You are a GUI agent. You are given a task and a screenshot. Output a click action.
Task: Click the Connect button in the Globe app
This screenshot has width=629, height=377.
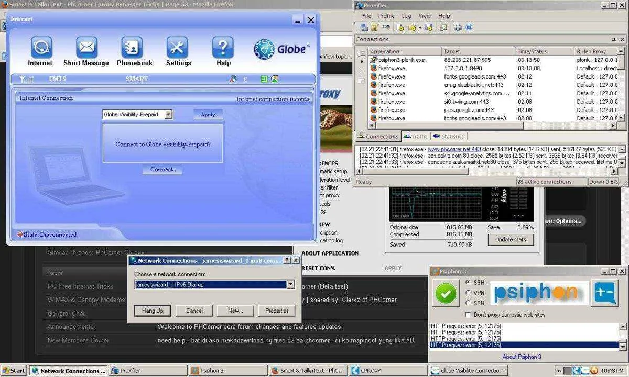click(x=161, y=169)
